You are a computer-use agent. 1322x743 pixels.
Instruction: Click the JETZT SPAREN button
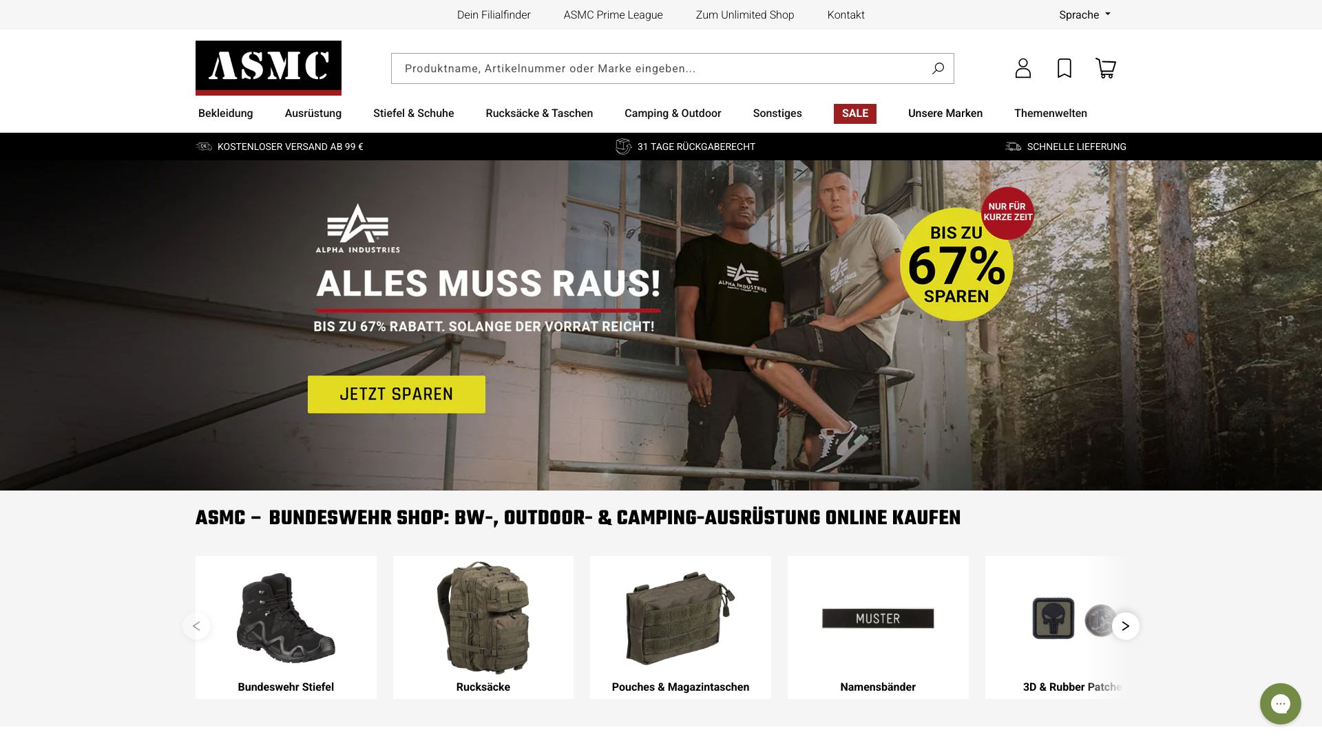click(x=397, y=394)
